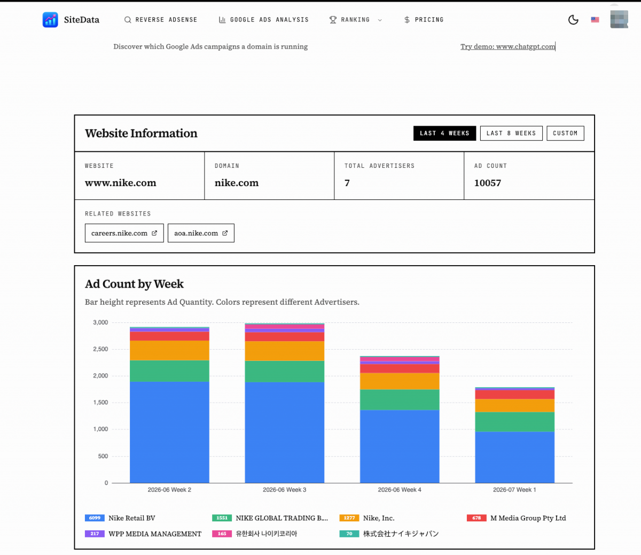The width and height of the screenshot is (641, 555).
Task: Click the Reverse AdSense search icon
Action: click(128, 20)
